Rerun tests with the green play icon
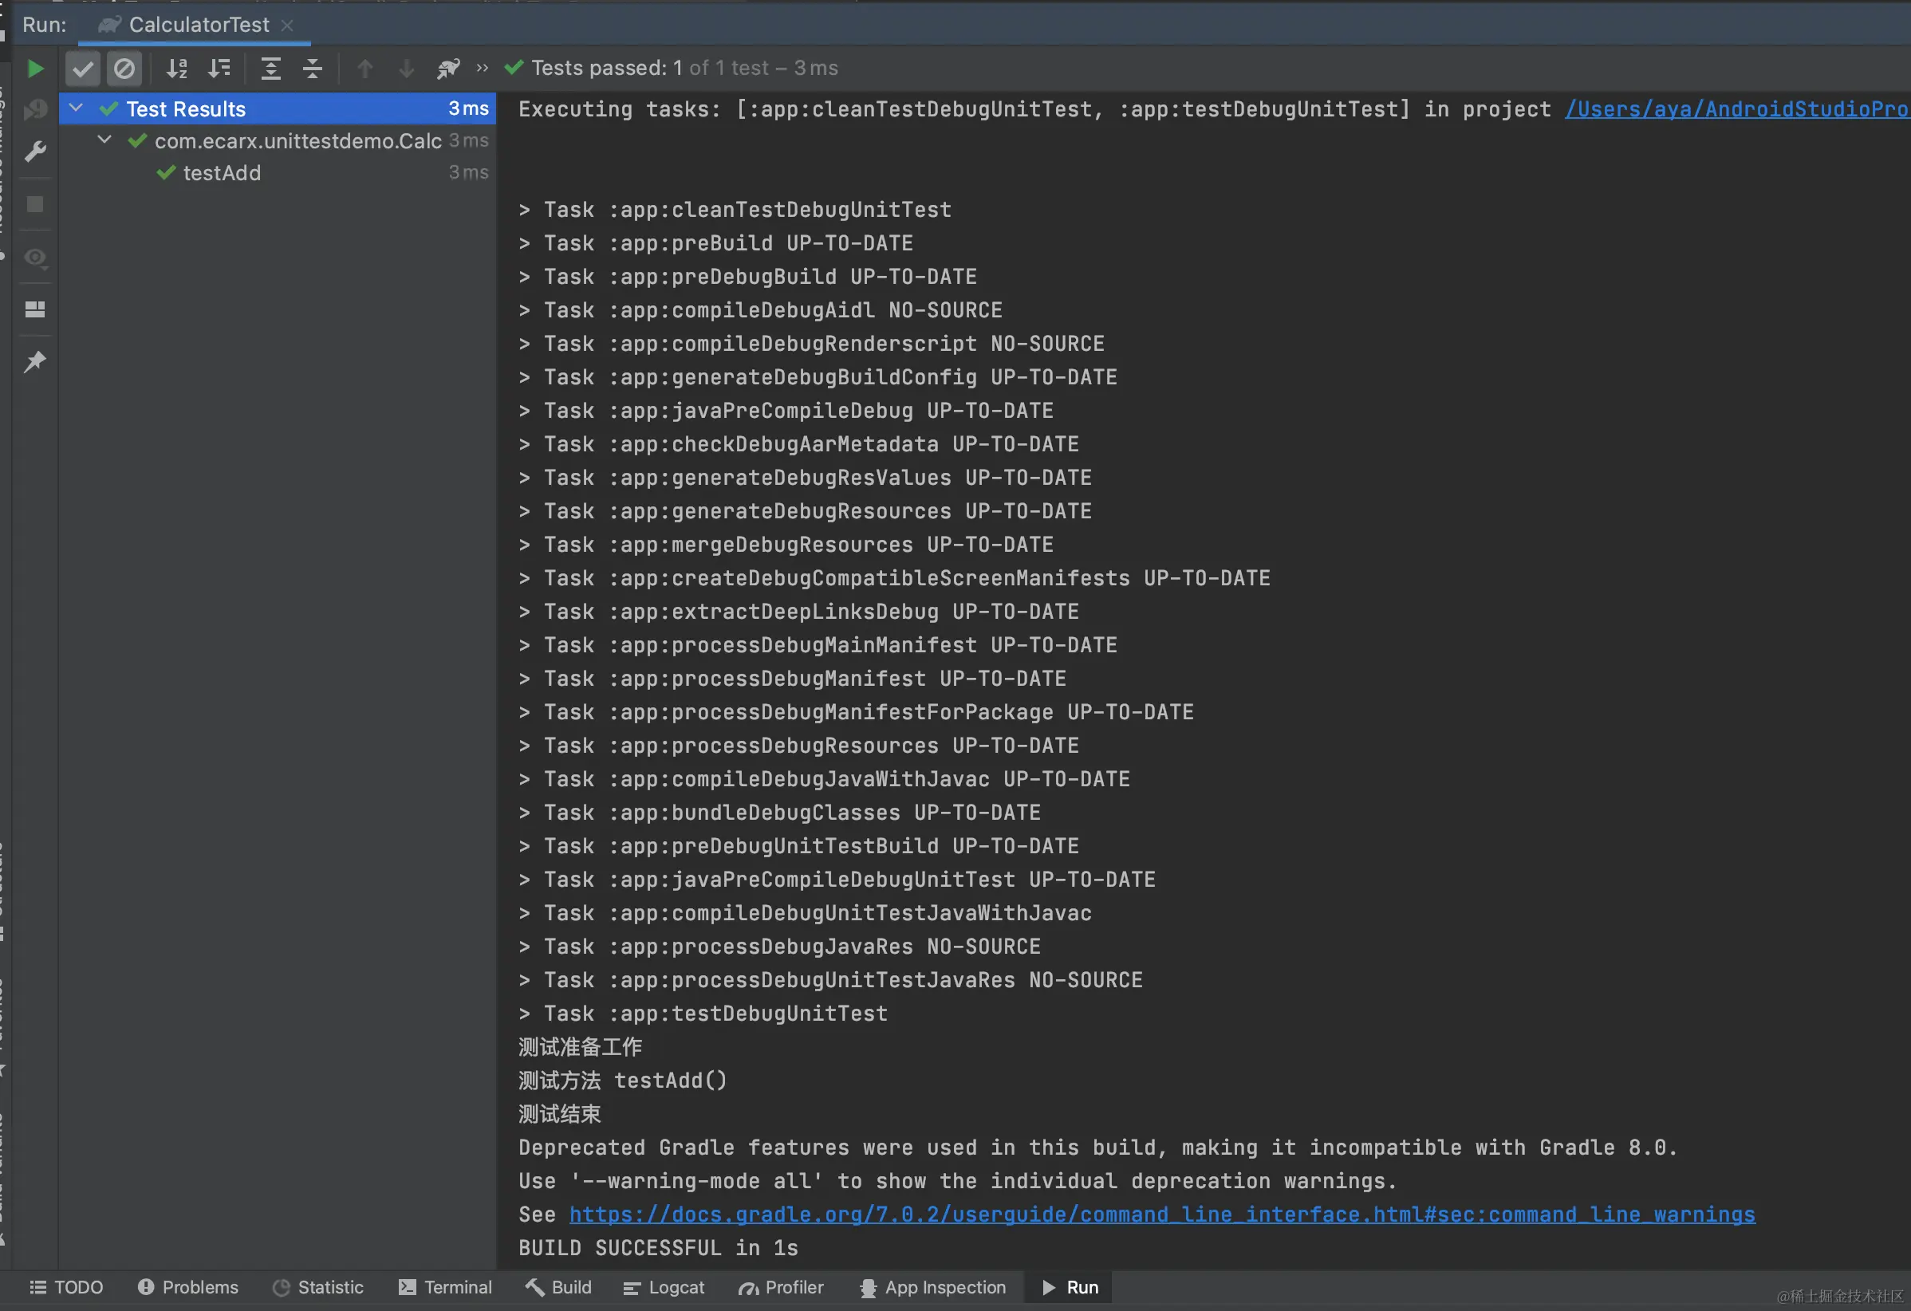 click(x=35, y=69)
